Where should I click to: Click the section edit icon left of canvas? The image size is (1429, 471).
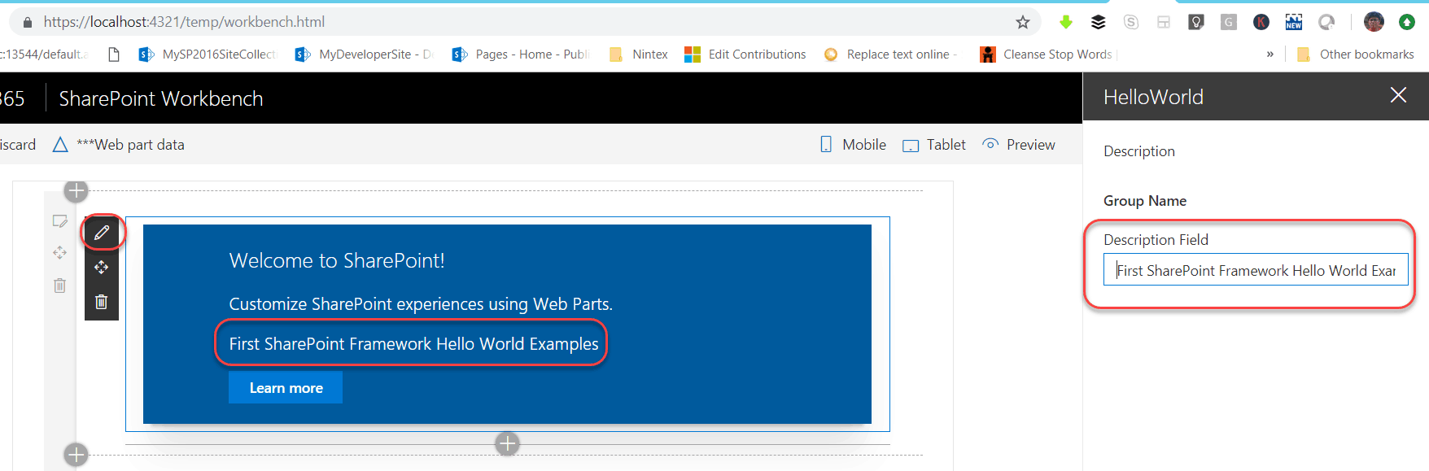[60, 221]
